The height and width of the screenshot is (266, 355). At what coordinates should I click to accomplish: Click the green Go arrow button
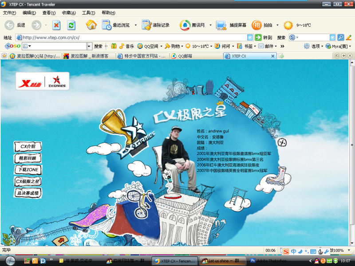coord(258,37)
